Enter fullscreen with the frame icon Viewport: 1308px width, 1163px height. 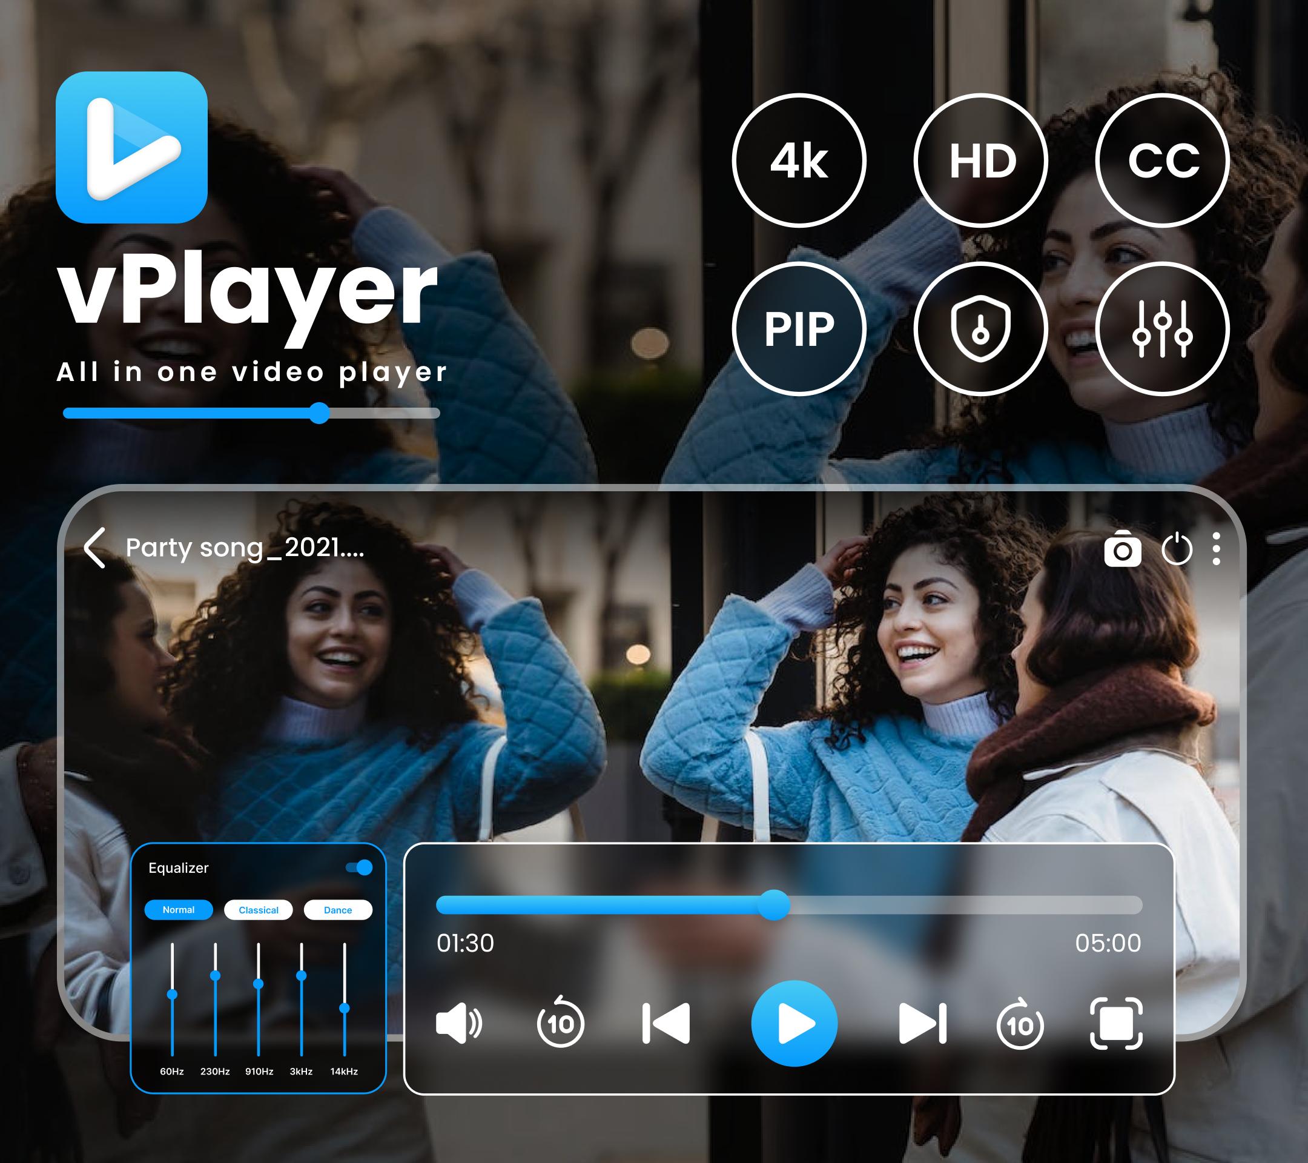point(1116,1024)
